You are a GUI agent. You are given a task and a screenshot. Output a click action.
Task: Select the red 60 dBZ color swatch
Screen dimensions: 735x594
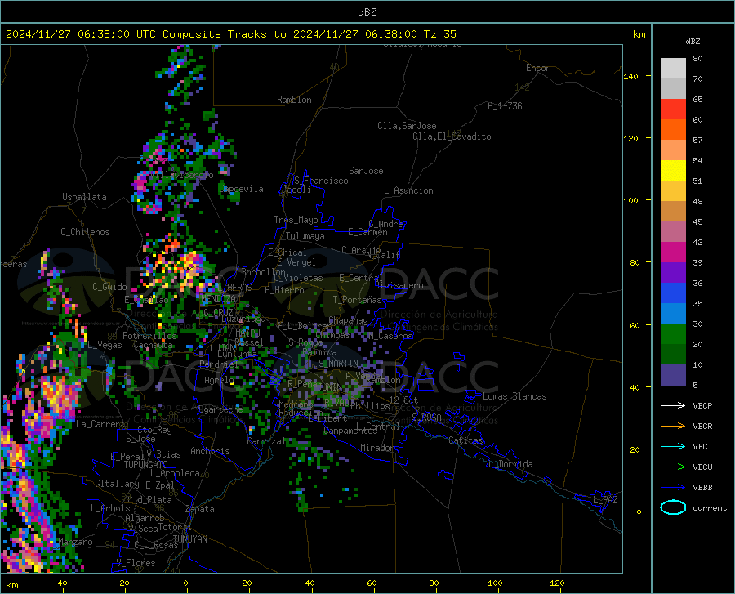[673, 109]
